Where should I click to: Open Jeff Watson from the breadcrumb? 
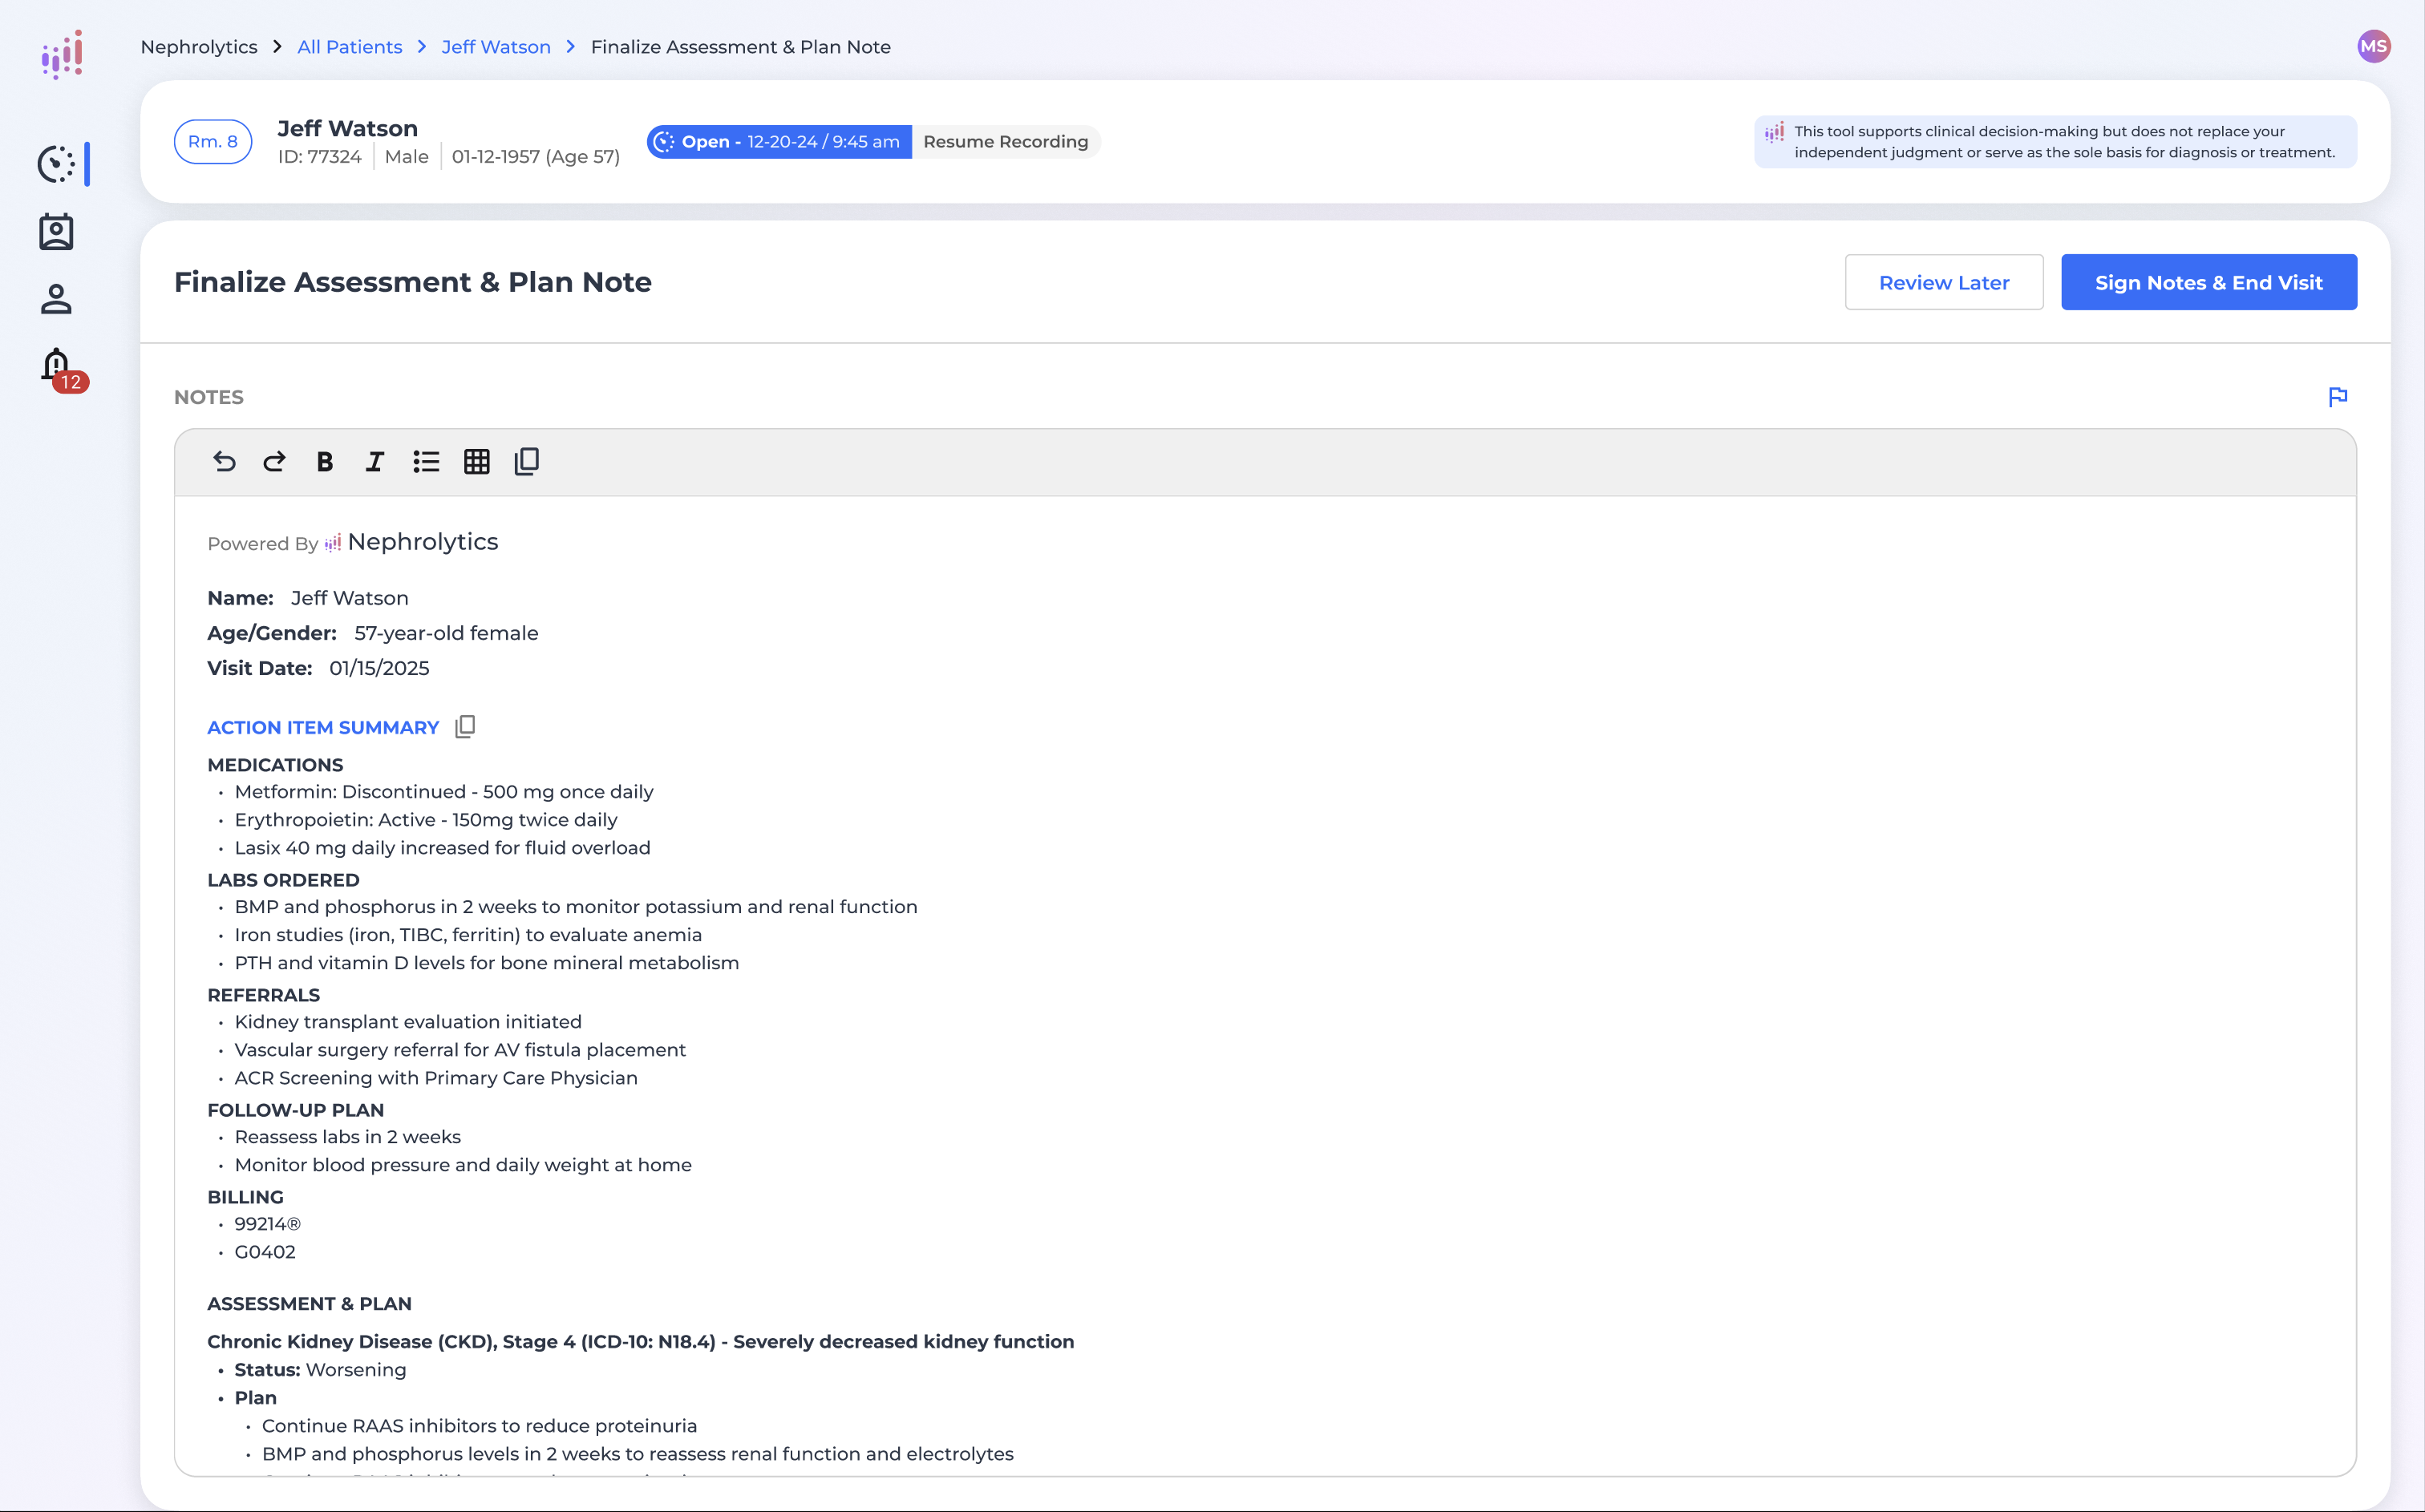[x=496, y=46]
